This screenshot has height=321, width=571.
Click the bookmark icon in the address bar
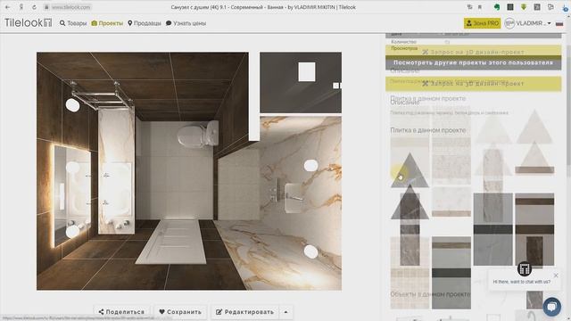(x=480, y=7)
